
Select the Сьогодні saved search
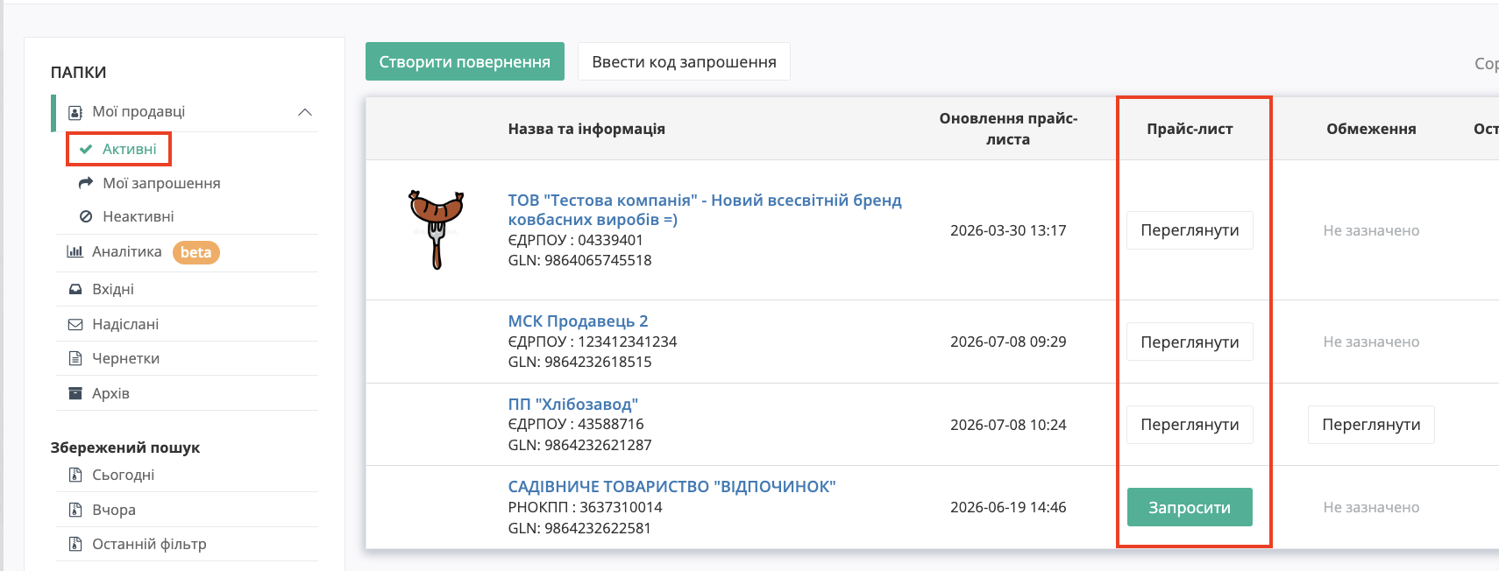coord(123,475)
